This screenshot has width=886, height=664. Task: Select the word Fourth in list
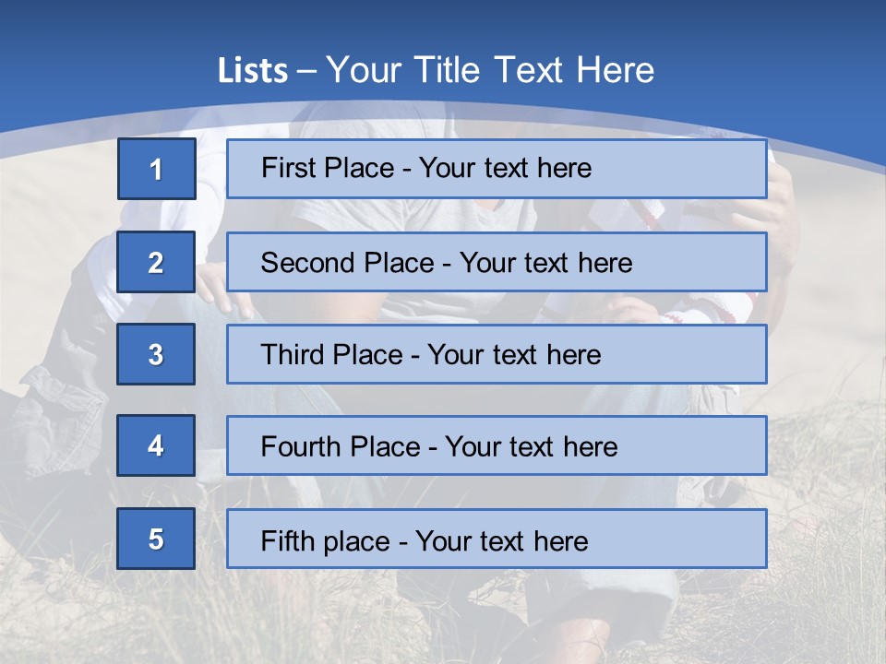point(295,446)
